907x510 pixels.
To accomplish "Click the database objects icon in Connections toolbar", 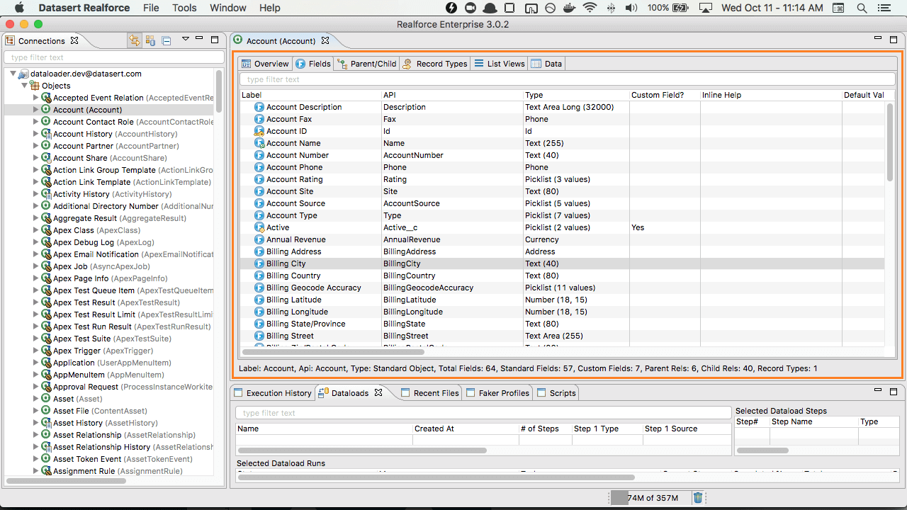I will [150, 40].
